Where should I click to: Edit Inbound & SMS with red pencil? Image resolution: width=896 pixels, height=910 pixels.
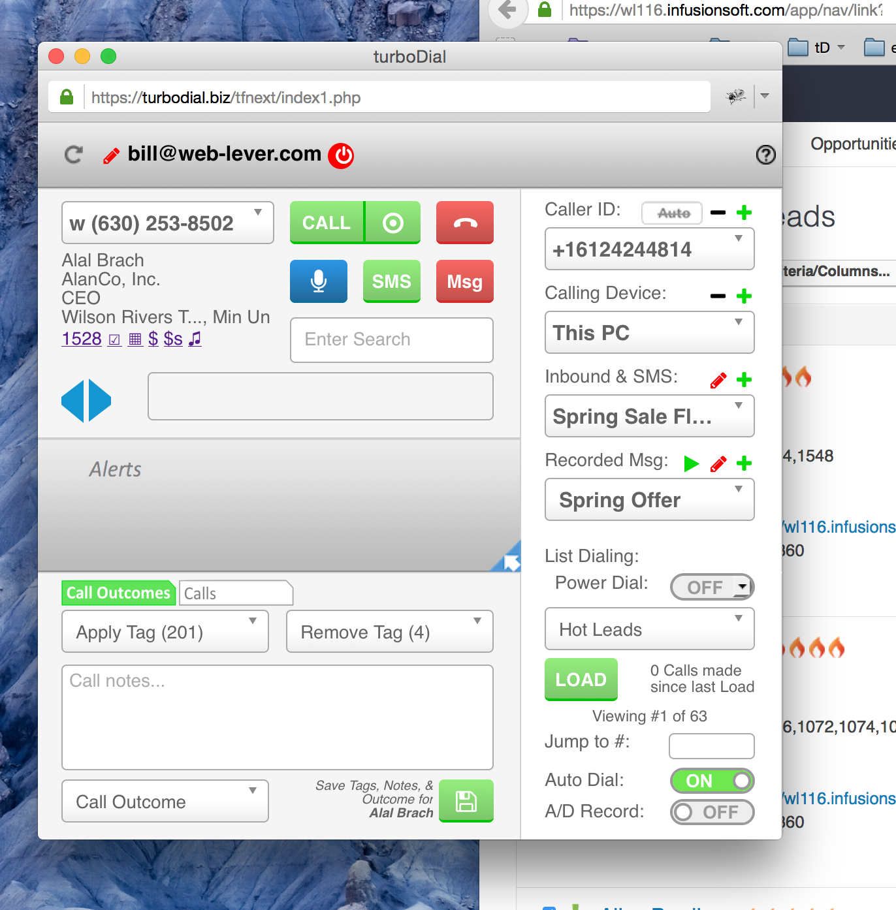coord(718,381)
